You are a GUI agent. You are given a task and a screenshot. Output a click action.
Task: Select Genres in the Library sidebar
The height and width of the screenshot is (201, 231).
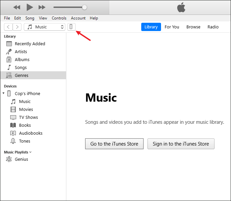click(x=33, y=75)
